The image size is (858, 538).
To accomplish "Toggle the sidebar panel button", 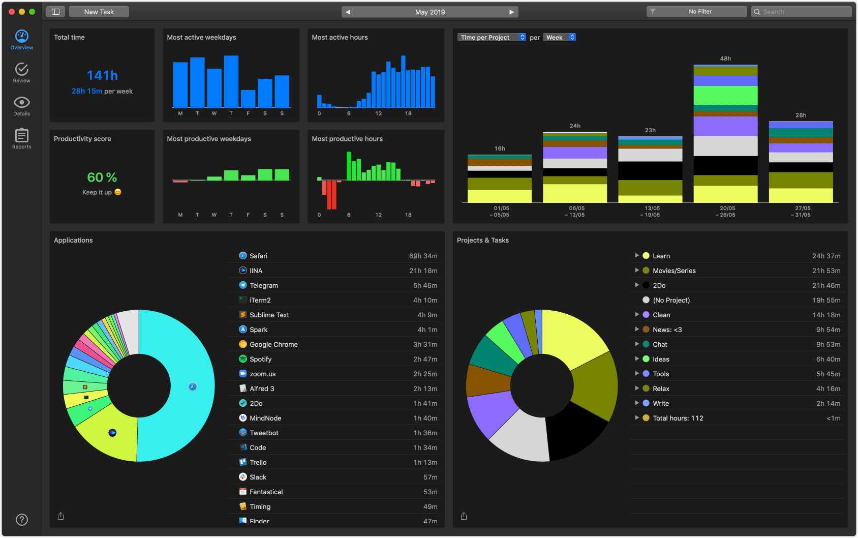I will coord(56,12).
